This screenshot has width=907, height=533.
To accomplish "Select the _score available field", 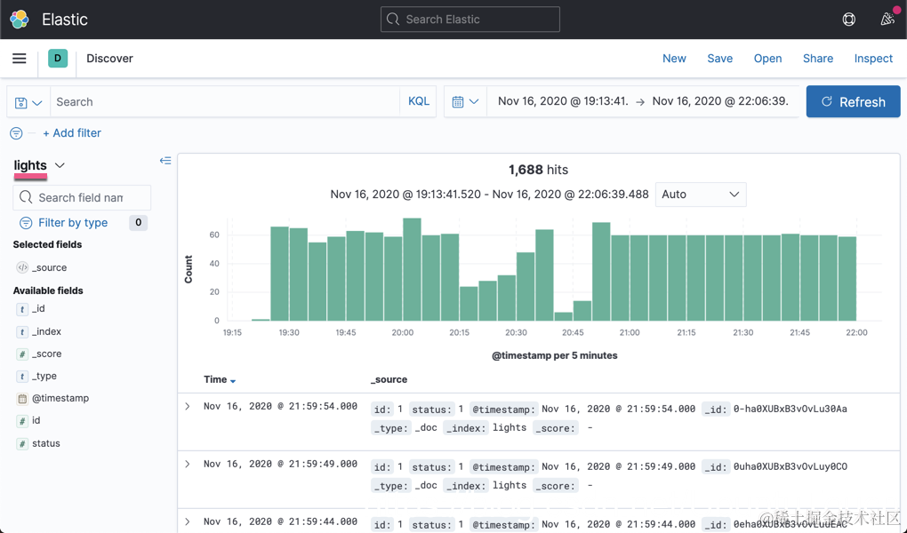I will [47, 354].
